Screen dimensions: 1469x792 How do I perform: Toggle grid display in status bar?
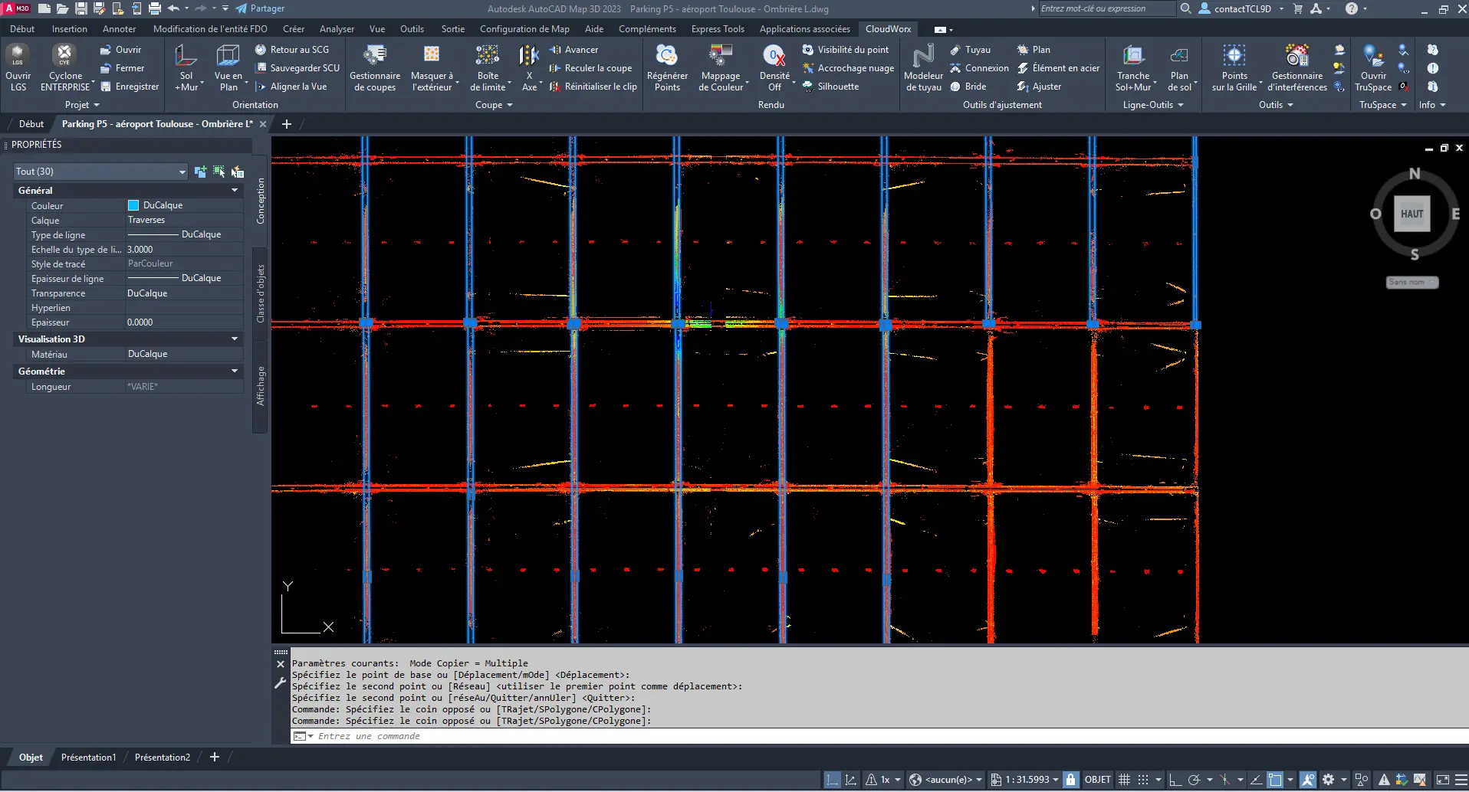tap(1124, 780)
